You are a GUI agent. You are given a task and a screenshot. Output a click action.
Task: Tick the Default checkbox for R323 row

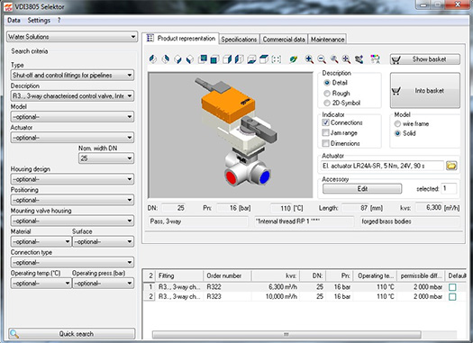pyautogui.click(x=452, y=297)
